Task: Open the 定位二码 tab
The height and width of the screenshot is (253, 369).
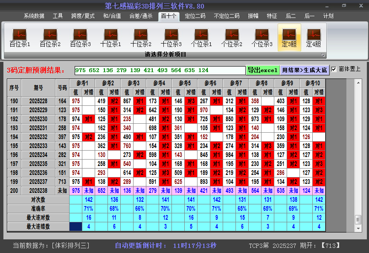Action: (195, 16)
